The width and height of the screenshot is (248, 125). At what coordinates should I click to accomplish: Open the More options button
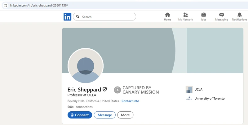[125, 115]
